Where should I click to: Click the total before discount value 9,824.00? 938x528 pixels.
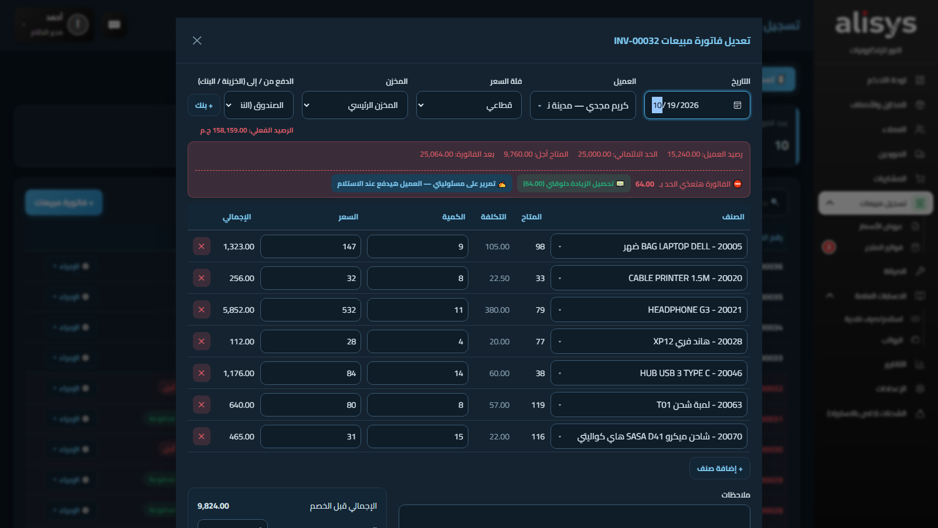coord(213,506)
